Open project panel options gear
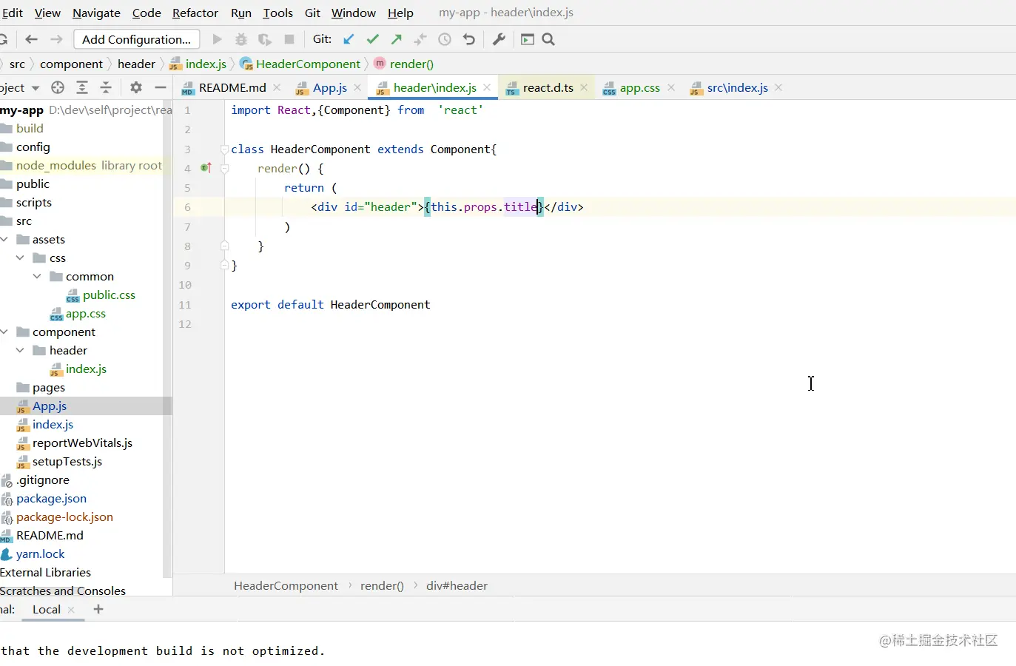Image resolution: width=1016 pixels, height=666 pixels. [136, 87]
